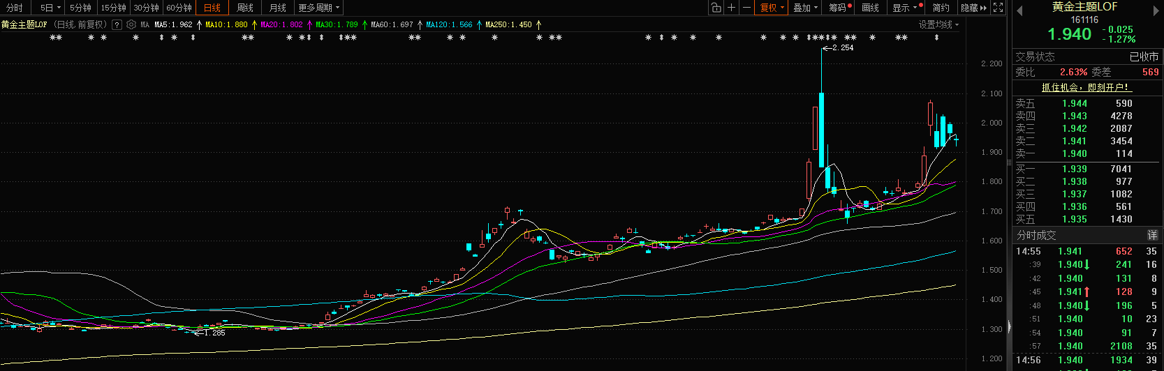Switch to the 15分钟 chart tab
1164x371 pixels.
(x=113, y=8)
